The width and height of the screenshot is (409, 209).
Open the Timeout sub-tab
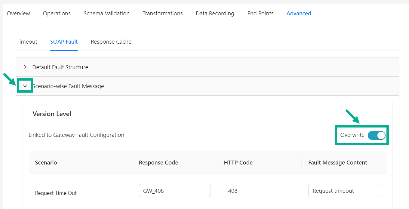pos(27,42)
